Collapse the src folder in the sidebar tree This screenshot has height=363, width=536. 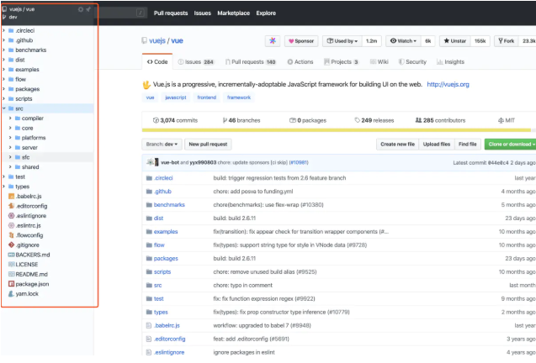pos(3,108)
